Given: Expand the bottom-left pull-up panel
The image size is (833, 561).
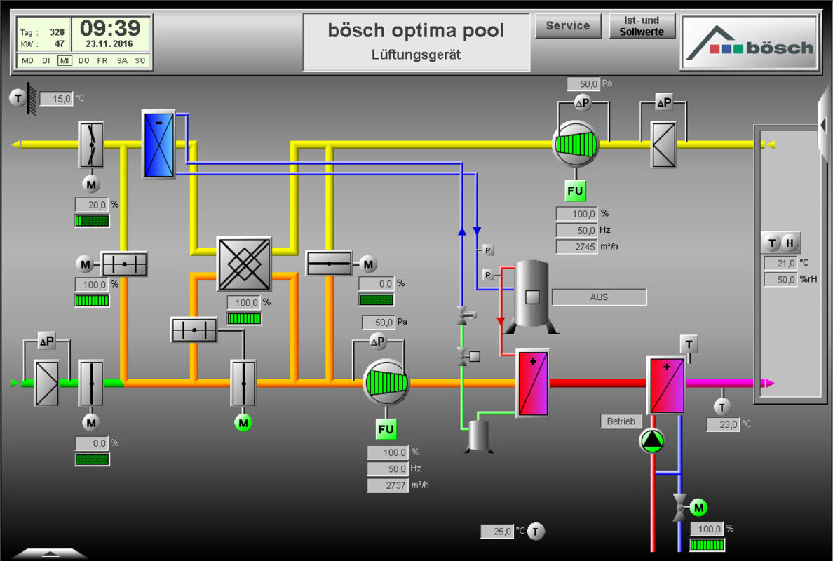Looking at the screenshot, I should (x=50, y=553).
